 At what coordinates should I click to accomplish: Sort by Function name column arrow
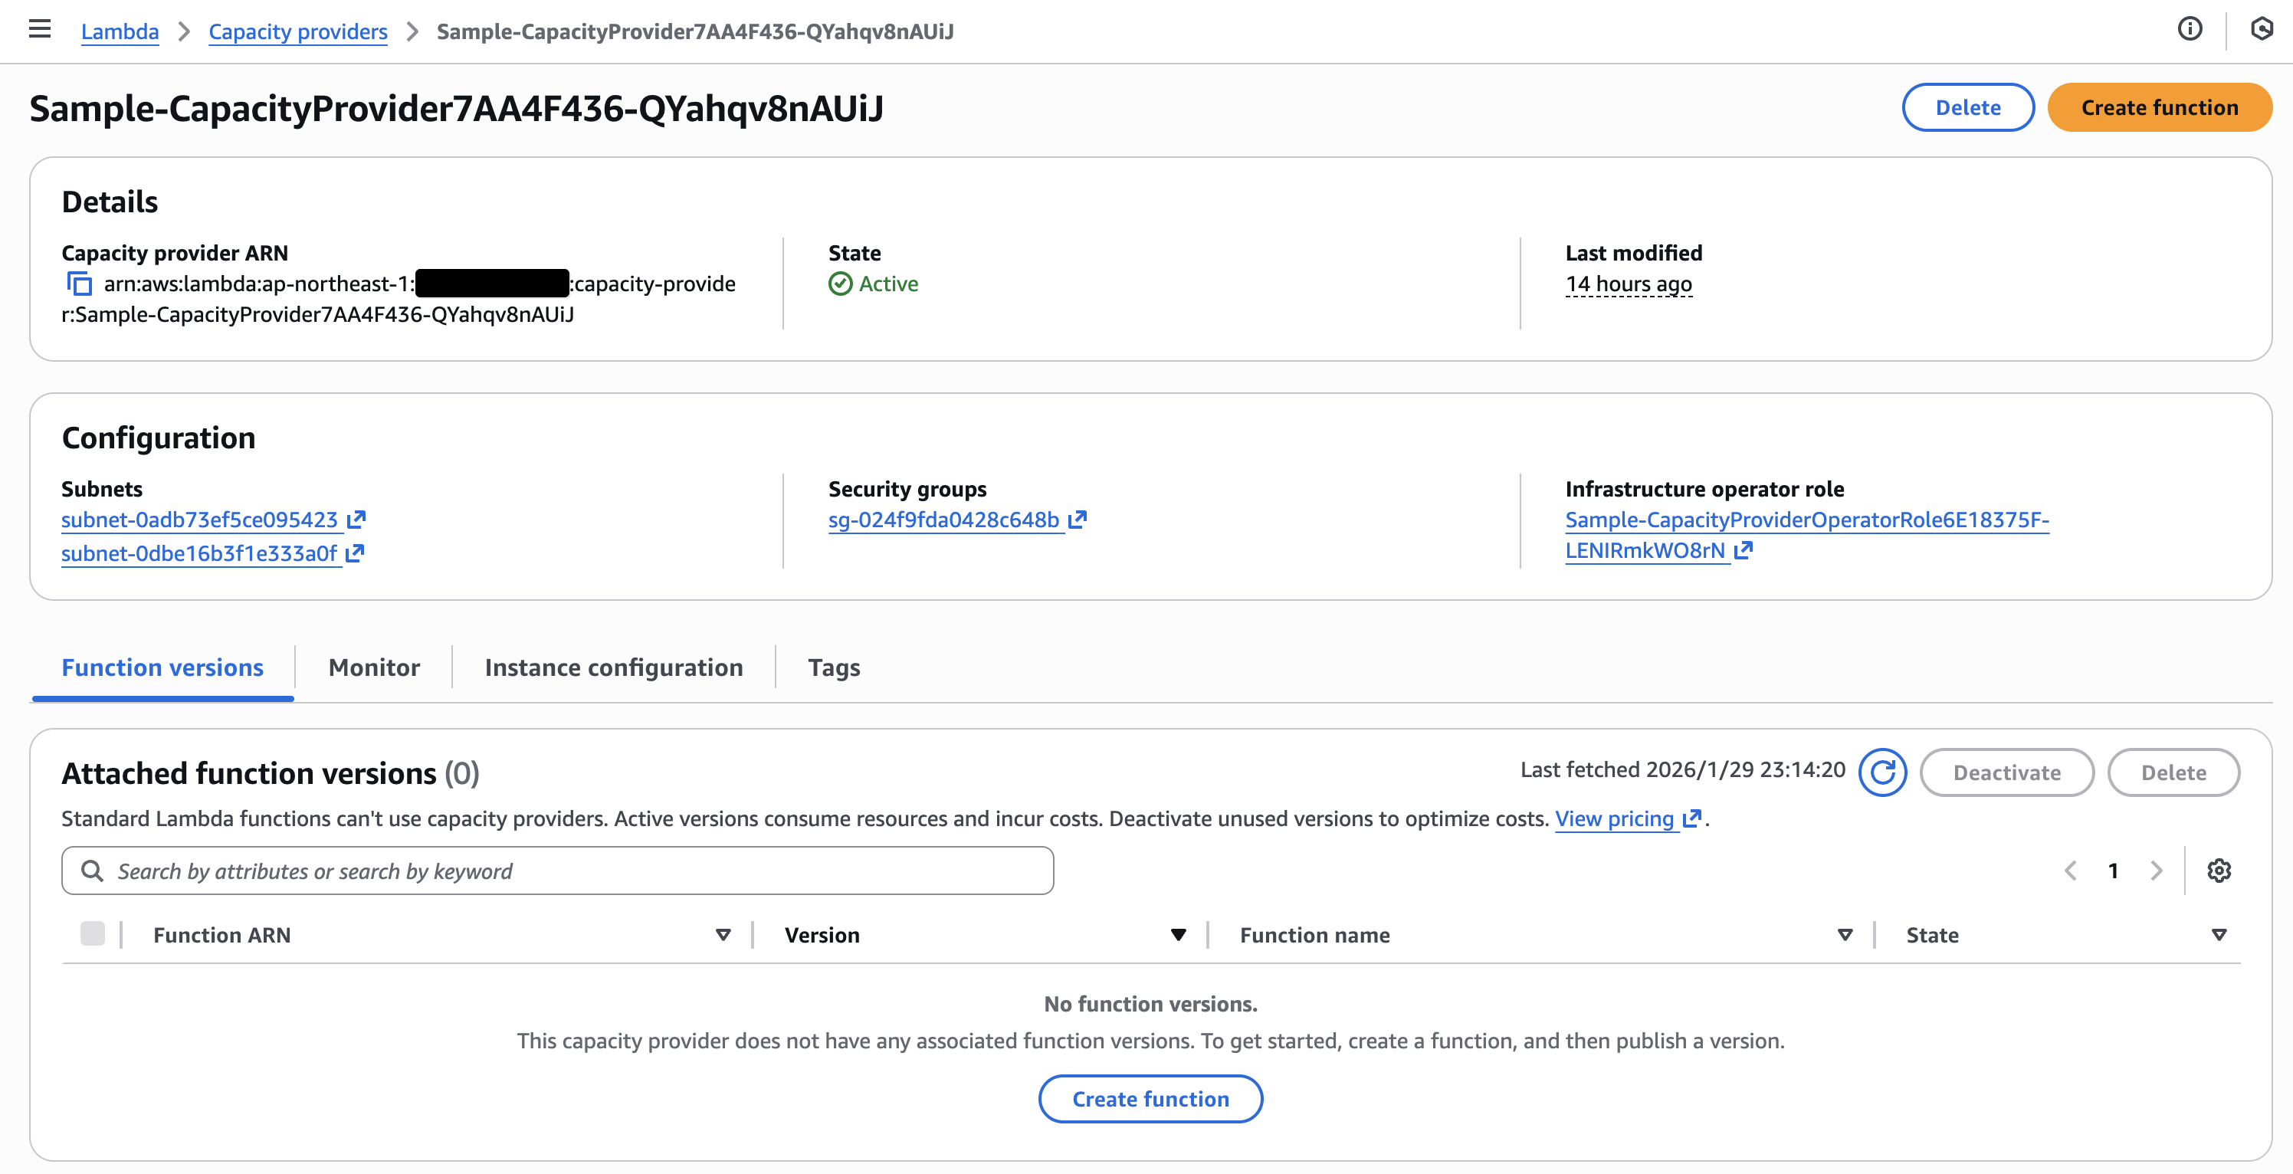click(1845, 935)
